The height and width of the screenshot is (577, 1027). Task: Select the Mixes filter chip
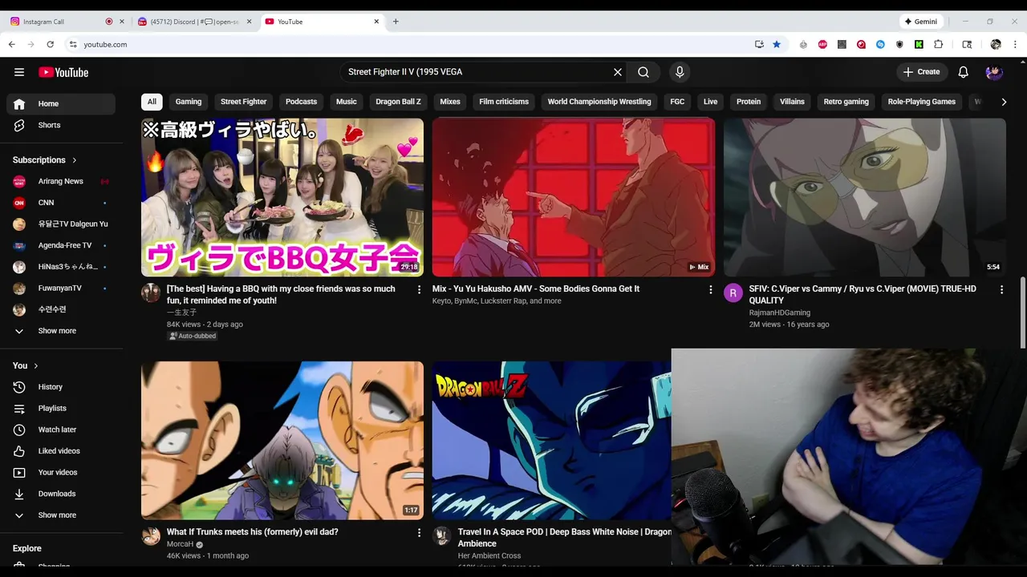coord(450,102)
